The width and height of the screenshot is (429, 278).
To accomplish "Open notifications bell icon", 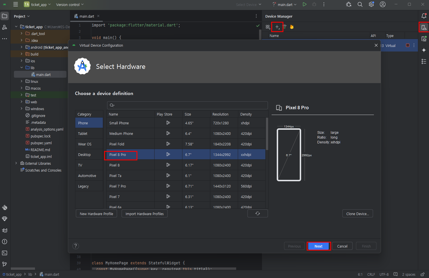I will pyautogui.click(x=424, y=16).
